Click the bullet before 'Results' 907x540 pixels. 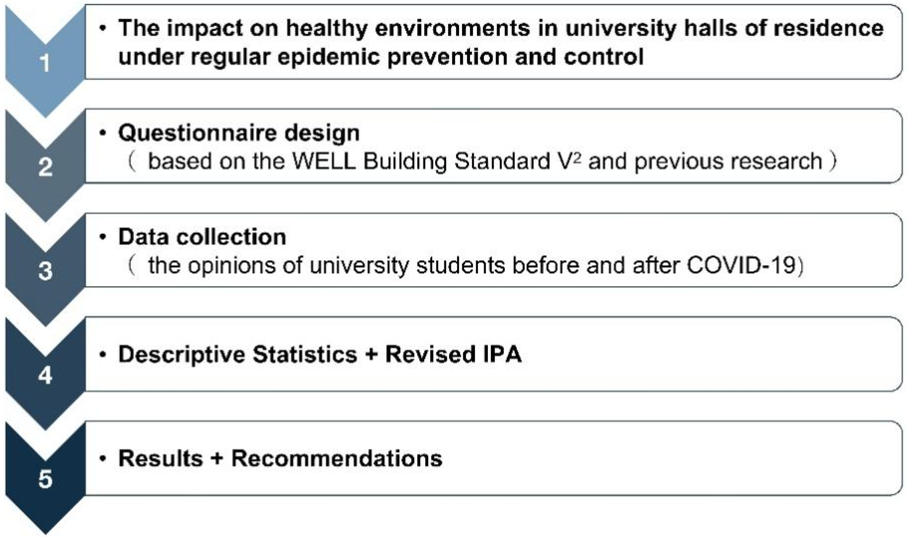103,458
